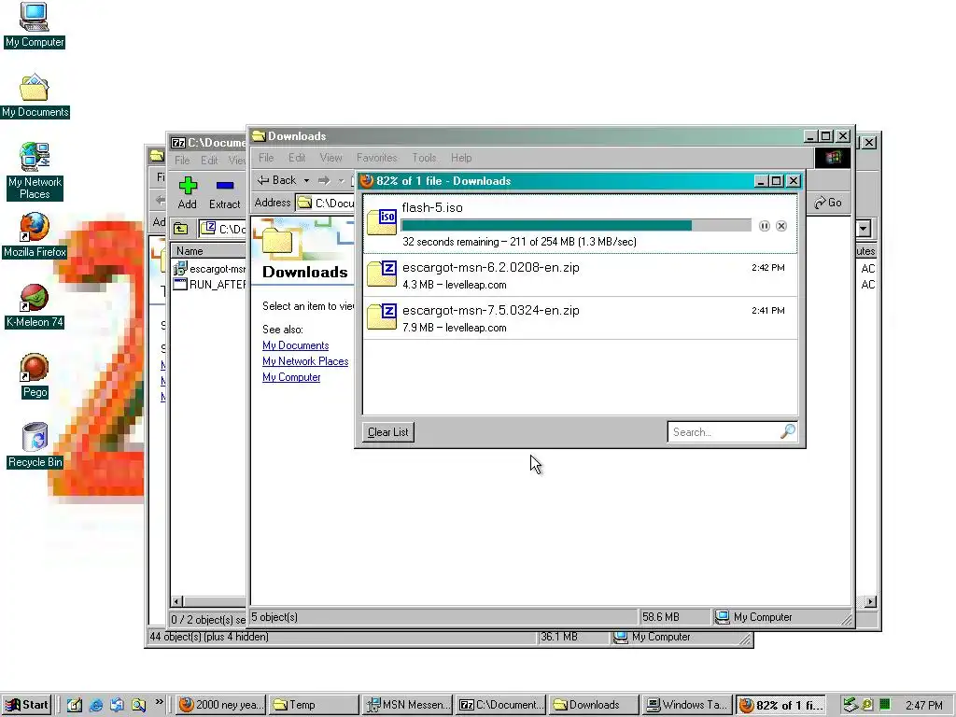Open File menu in Downloads folder window
This screenshot has height=717, width=956.
tap(266, 158)
